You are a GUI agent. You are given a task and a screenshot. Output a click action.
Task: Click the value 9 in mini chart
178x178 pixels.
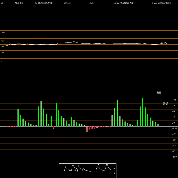click(x=114, y=169)
